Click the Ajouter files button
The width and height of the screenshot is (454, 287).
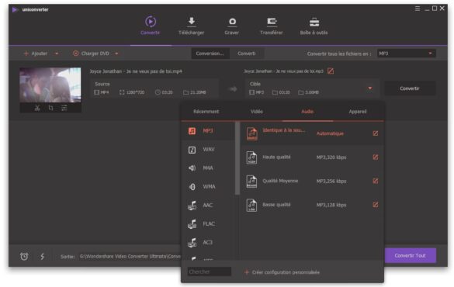[x=36, y=54]
